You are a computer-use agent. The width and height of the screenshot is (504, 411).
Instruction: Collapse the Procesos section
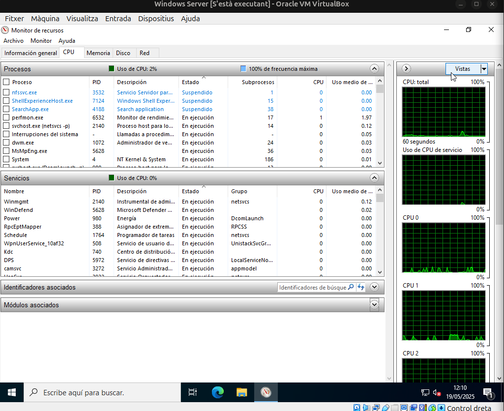click(x=374, y=68)
